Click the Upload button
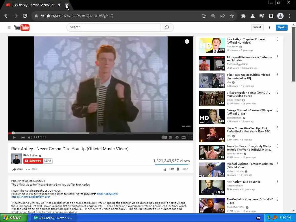This screenshot has width=296, height=222. click(x=257, y=27)
